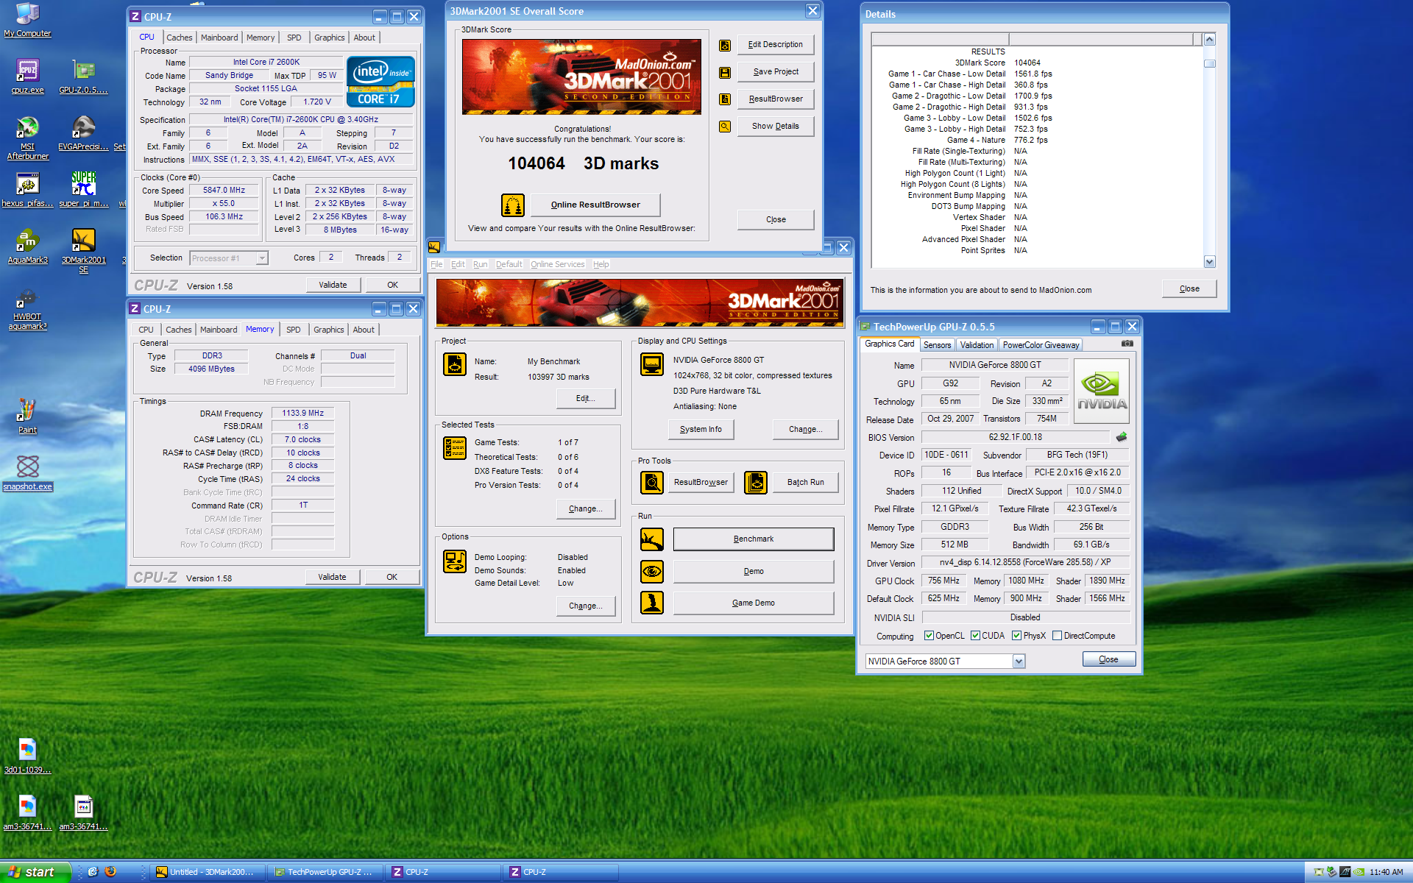Click GPU-Z BIOS save chip icon
The image size is (1413, 883).
point(1122,437)
